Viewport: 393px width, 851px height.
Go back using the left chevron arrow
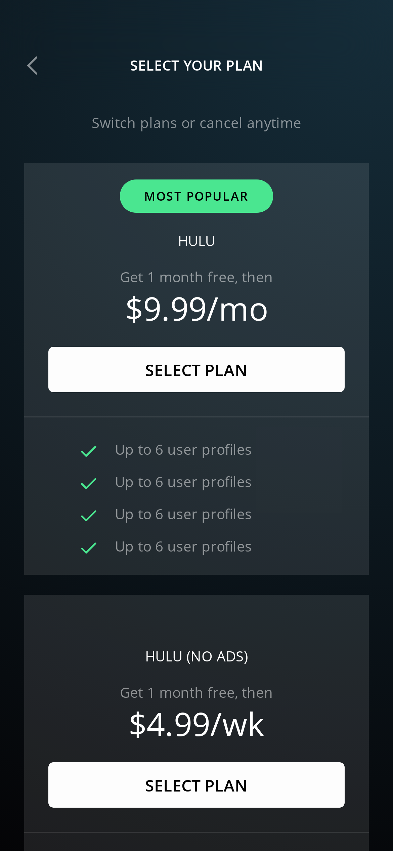[x=32, y=66]
